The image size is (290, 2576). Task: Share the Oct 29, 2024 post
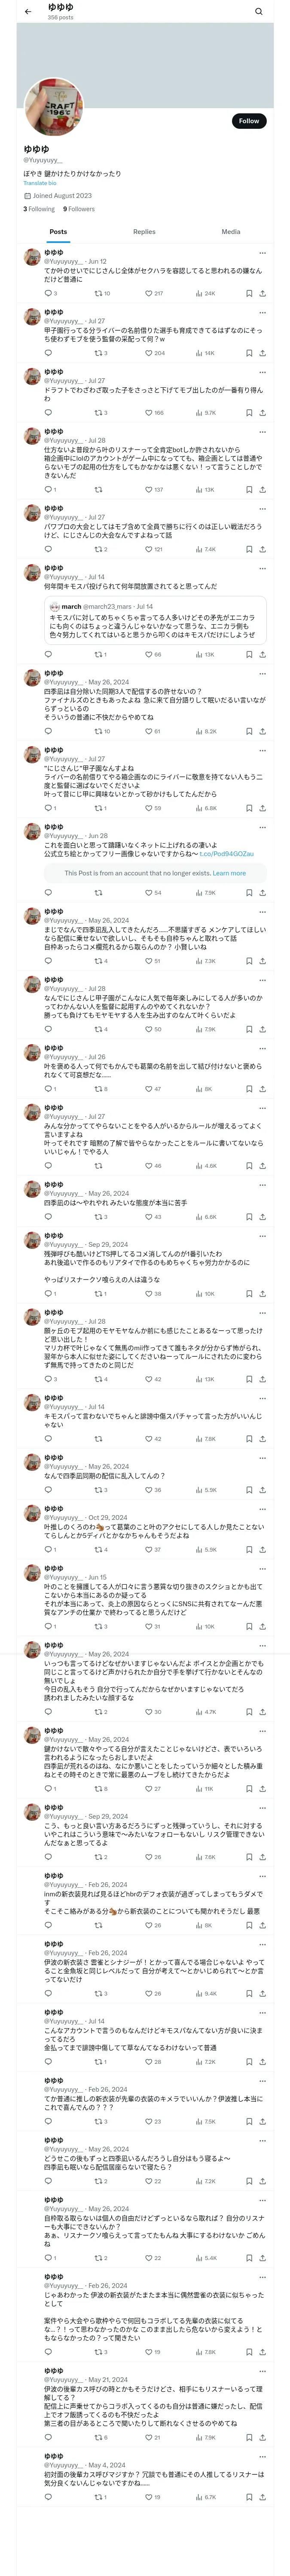(262, 1550)
